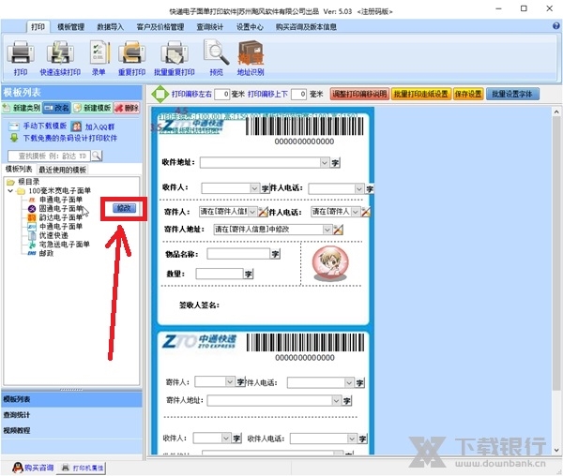Select the 中通电子面单 template
The image size is (563, 476).
coord(61,227)
